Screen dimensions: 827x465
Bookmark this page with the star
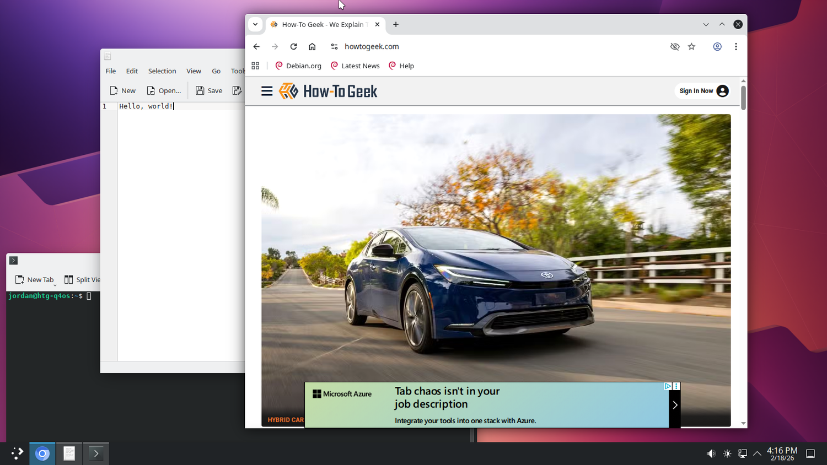click(692, 47)
